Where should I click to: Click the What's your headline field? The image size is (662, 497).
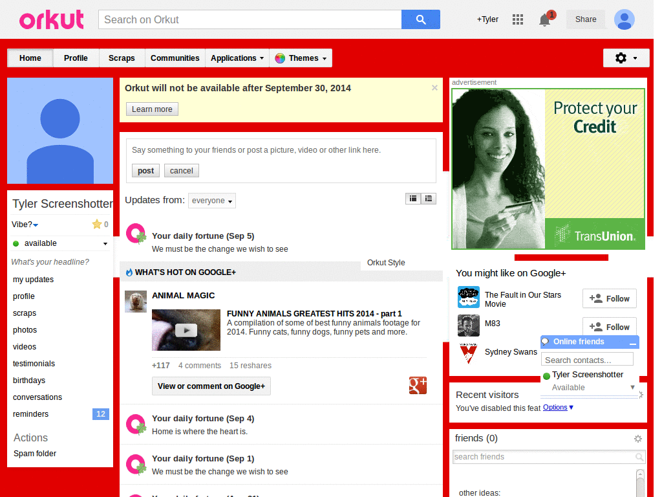(50, 262)
